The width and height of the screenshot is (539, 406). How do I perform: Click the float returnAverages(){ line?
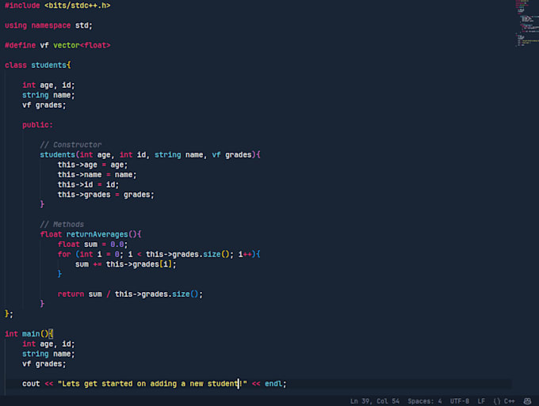click(x=90, y=234)
